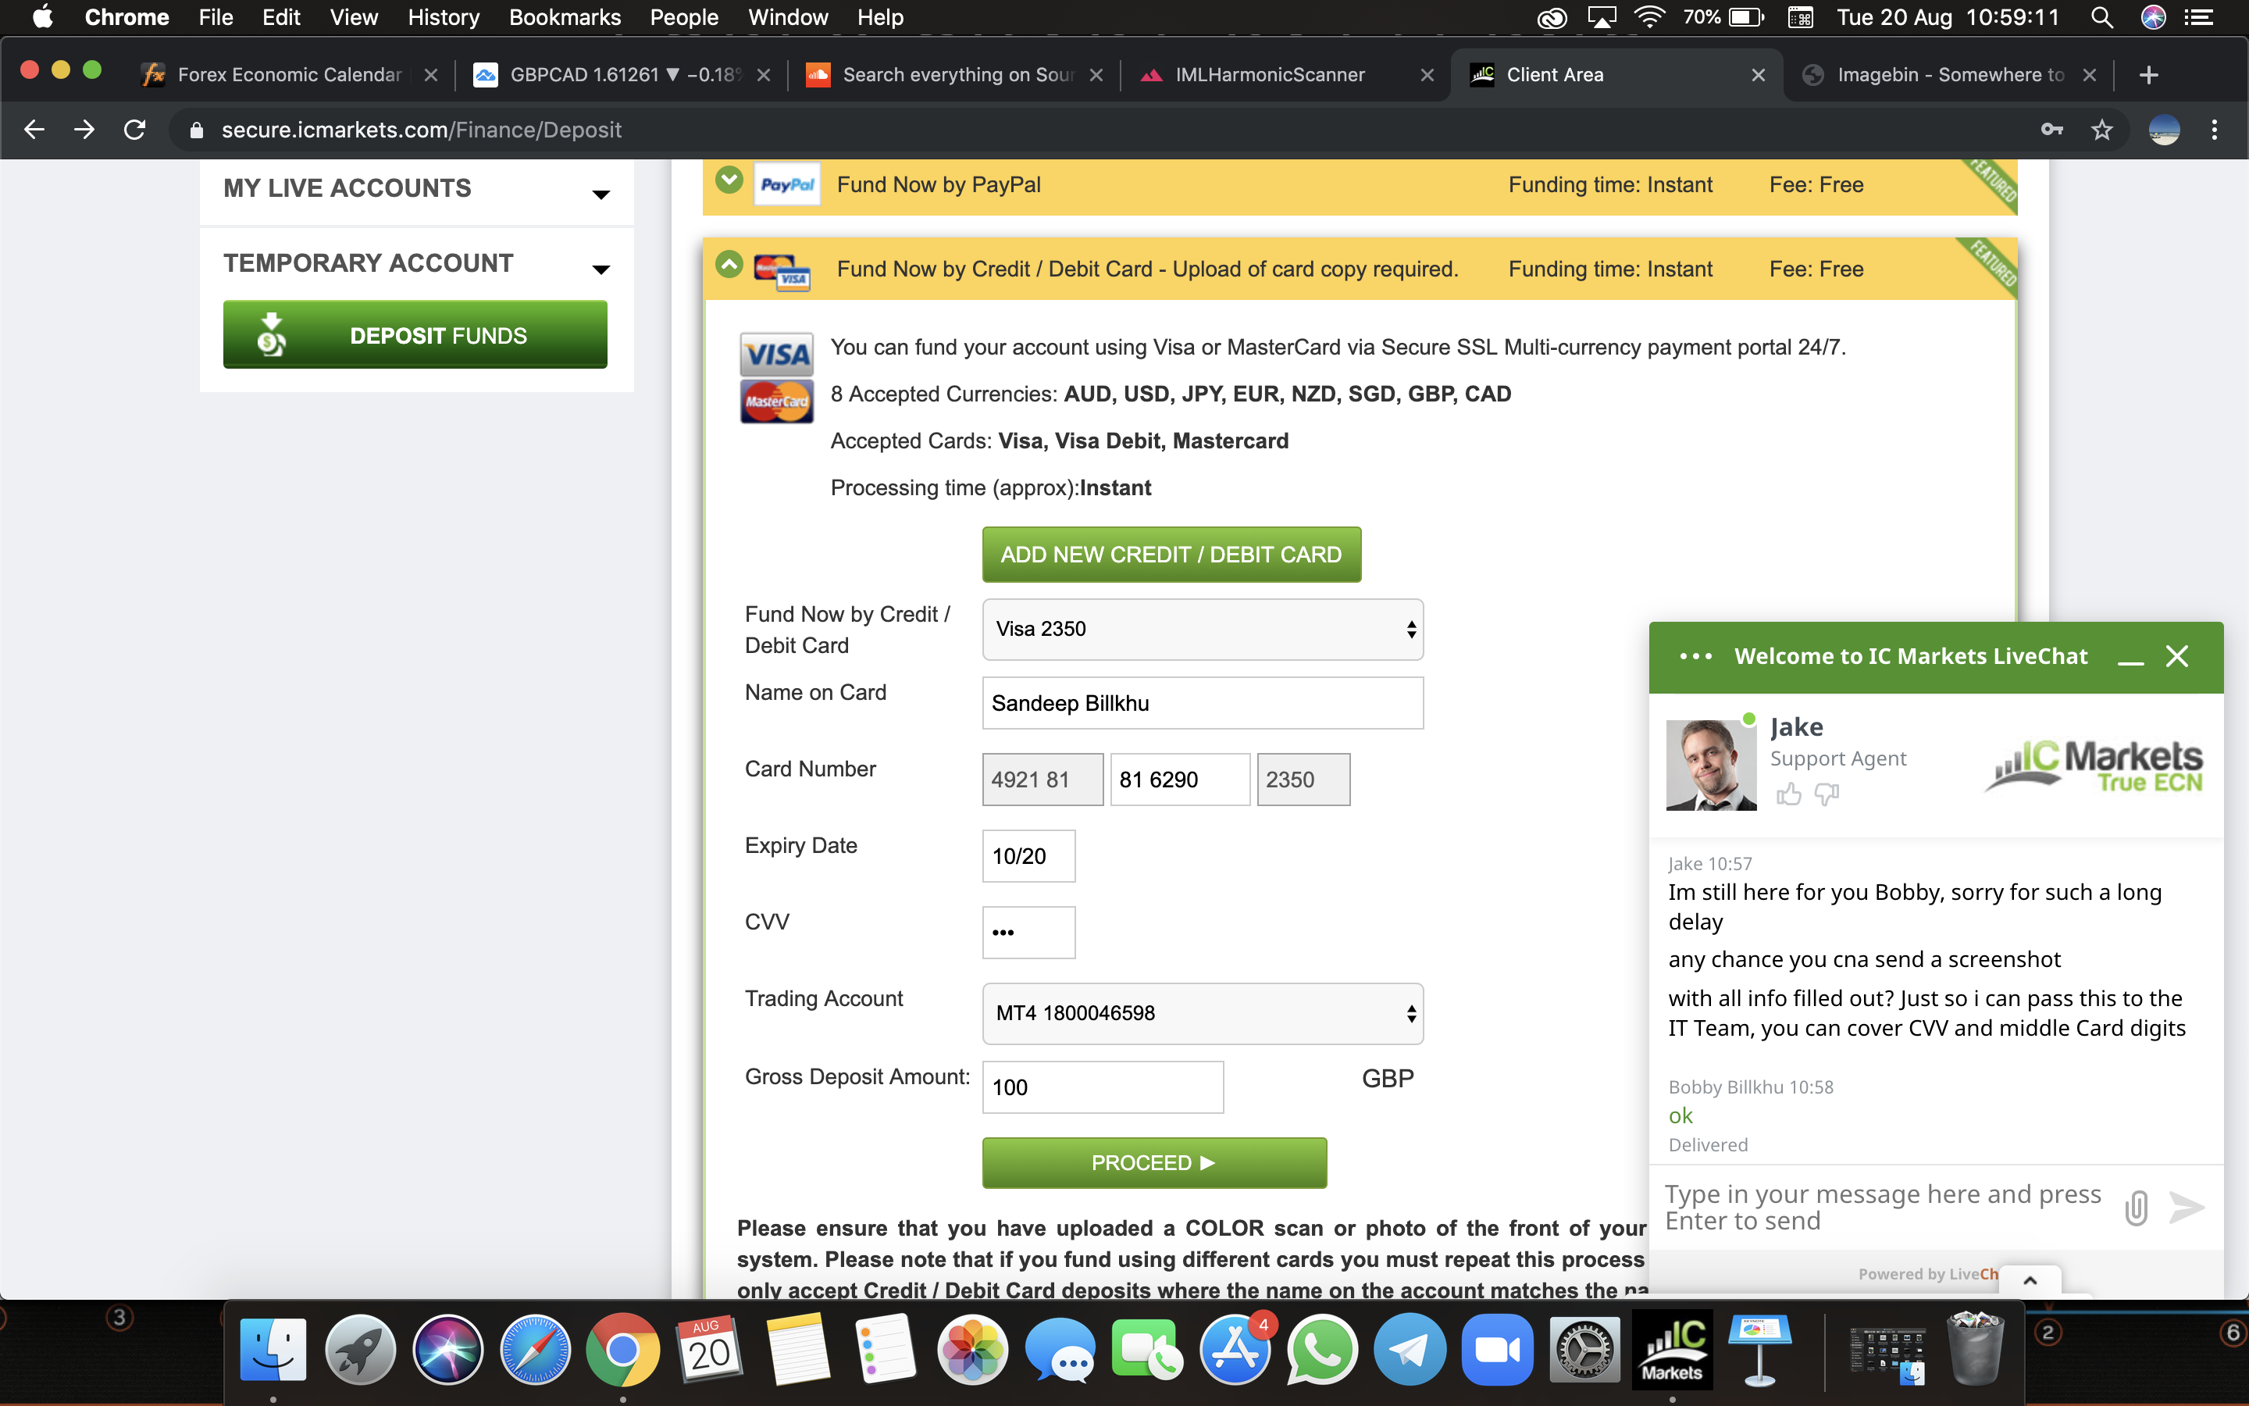Open the People menu
2249x1406 pixels.
click(x=683, y=18)
